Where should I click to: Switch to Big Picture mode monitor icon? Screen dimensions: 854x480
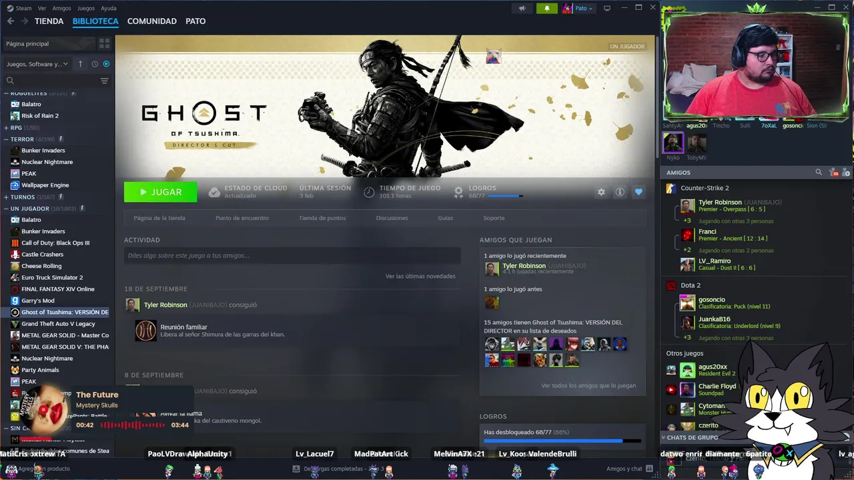606,8
